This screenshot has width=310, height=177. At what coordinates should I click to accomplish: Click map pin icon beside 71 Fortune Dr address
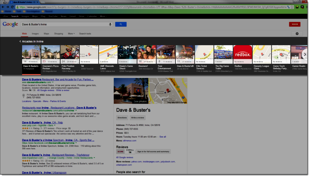pyautogui.click(x=23, y=96)
